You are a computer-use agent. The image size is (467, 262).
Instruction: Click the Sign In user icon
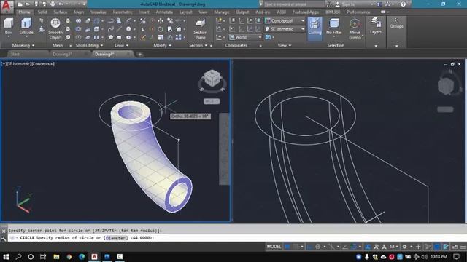(x=338, y=4)
